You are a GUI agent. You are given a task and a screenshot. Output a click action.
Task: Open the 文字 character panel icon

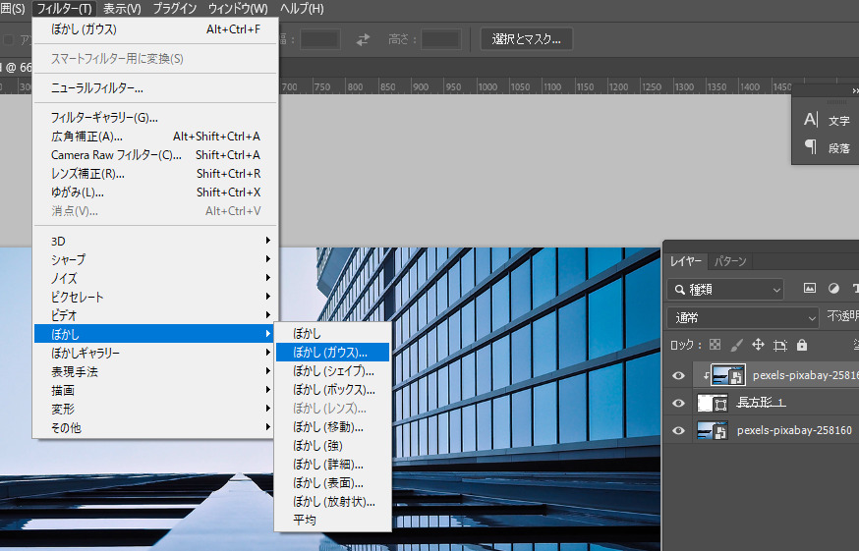[812, 120]
